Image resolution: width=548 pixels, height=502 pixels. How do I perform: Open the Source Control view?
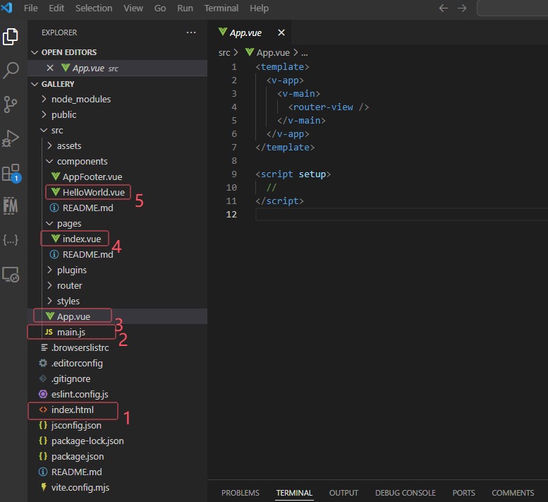click(11, 104)
